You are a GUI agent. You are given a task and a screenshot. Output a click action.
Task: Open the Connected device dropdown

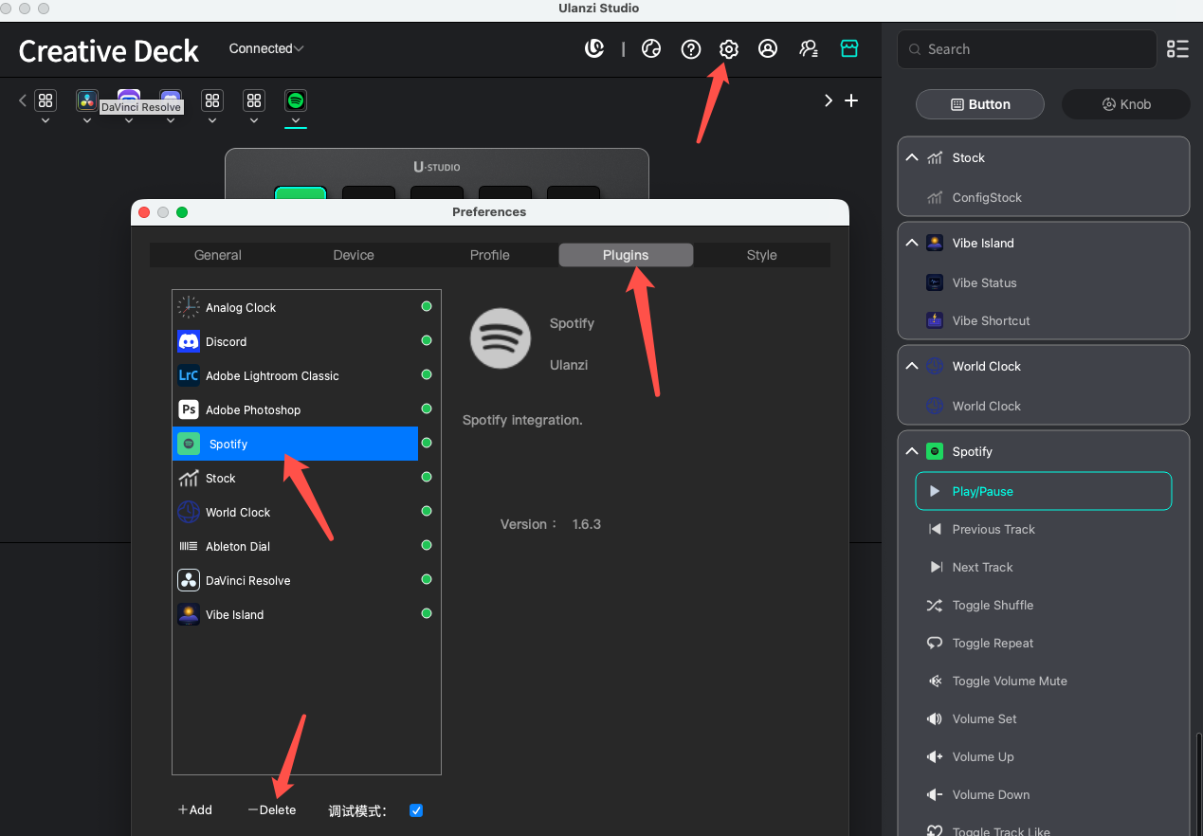point(266,48)
